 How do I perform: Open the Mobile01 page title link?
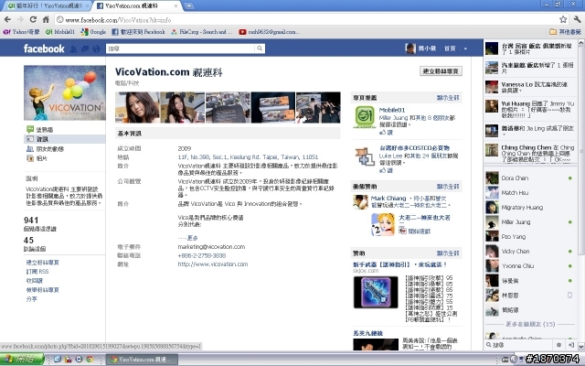click(392, 110)
